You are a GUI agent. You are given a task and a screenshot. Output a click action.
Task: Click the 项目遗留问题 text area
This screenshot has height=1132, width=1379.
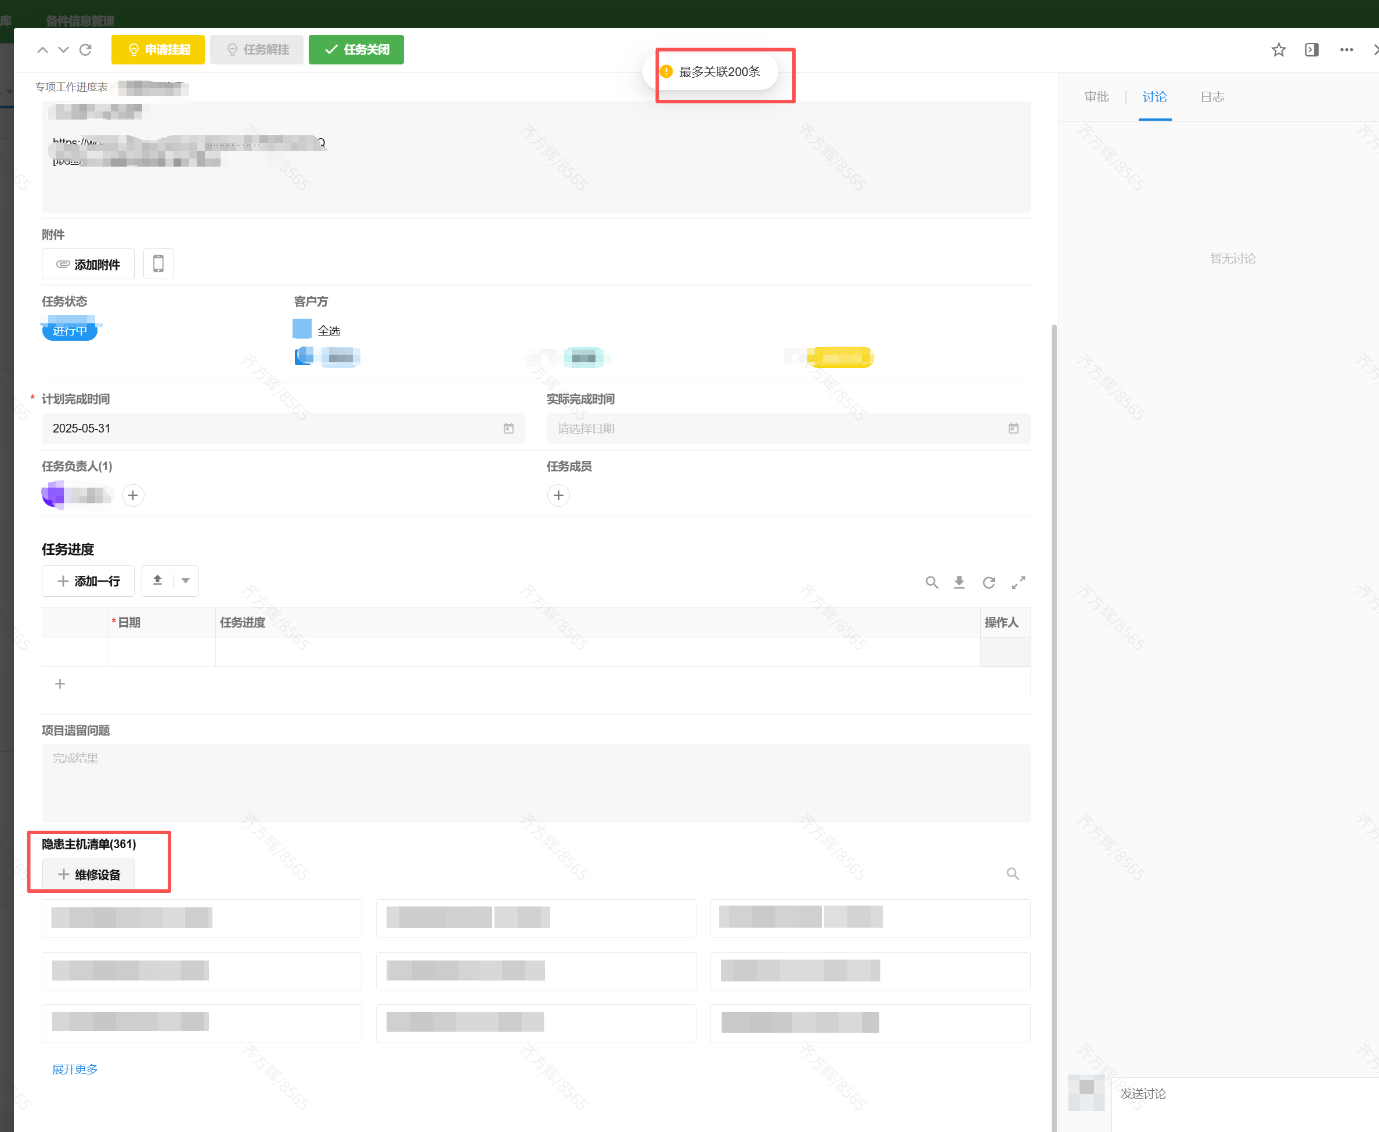point(535,783)
